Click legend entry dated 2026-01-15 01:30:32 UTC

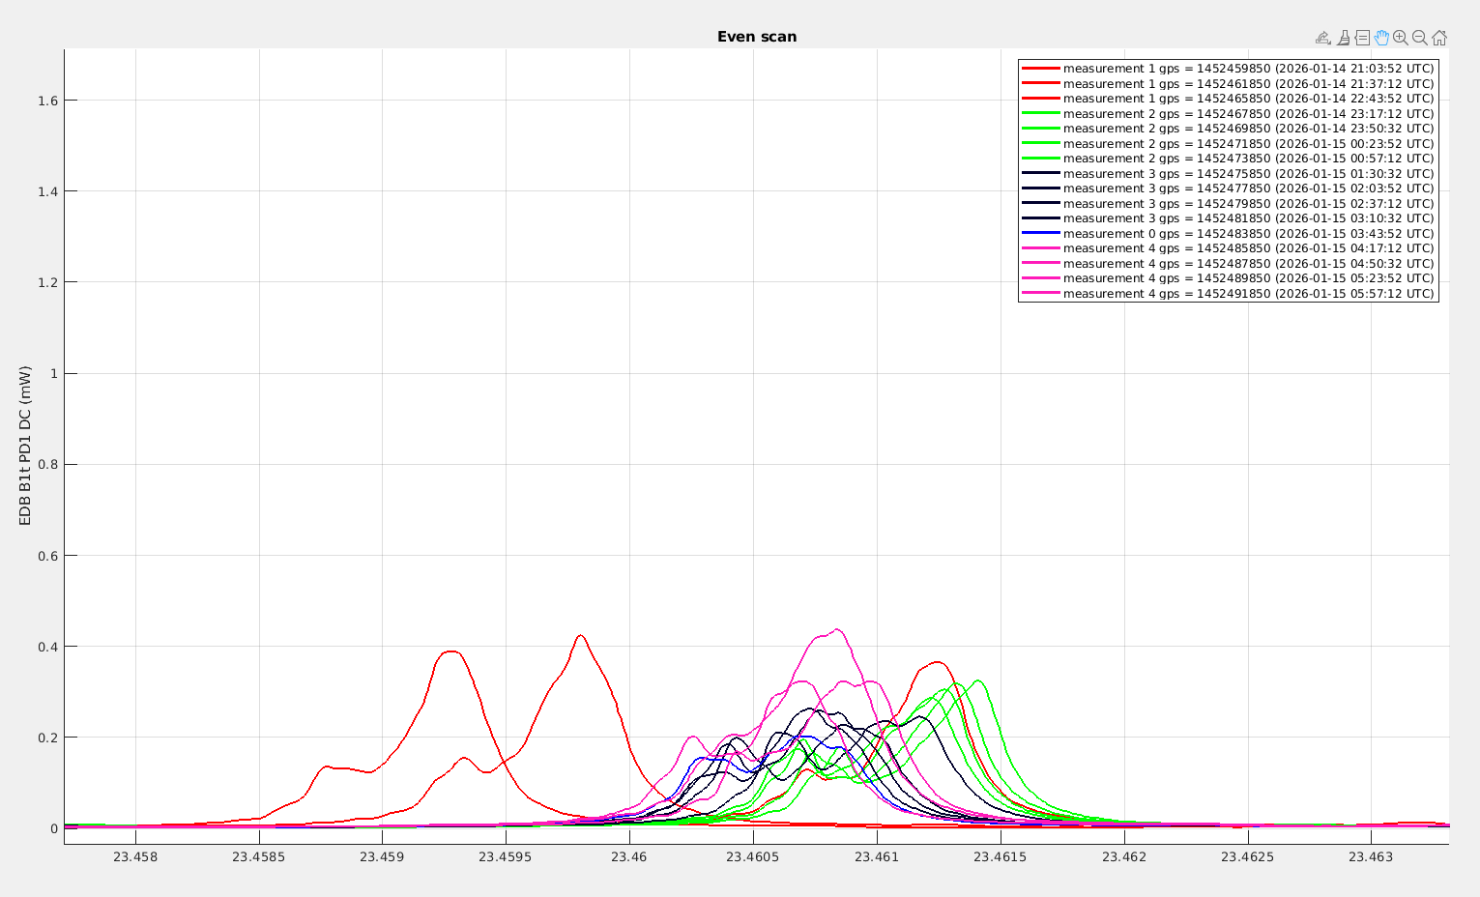(x=1248, y=174)
